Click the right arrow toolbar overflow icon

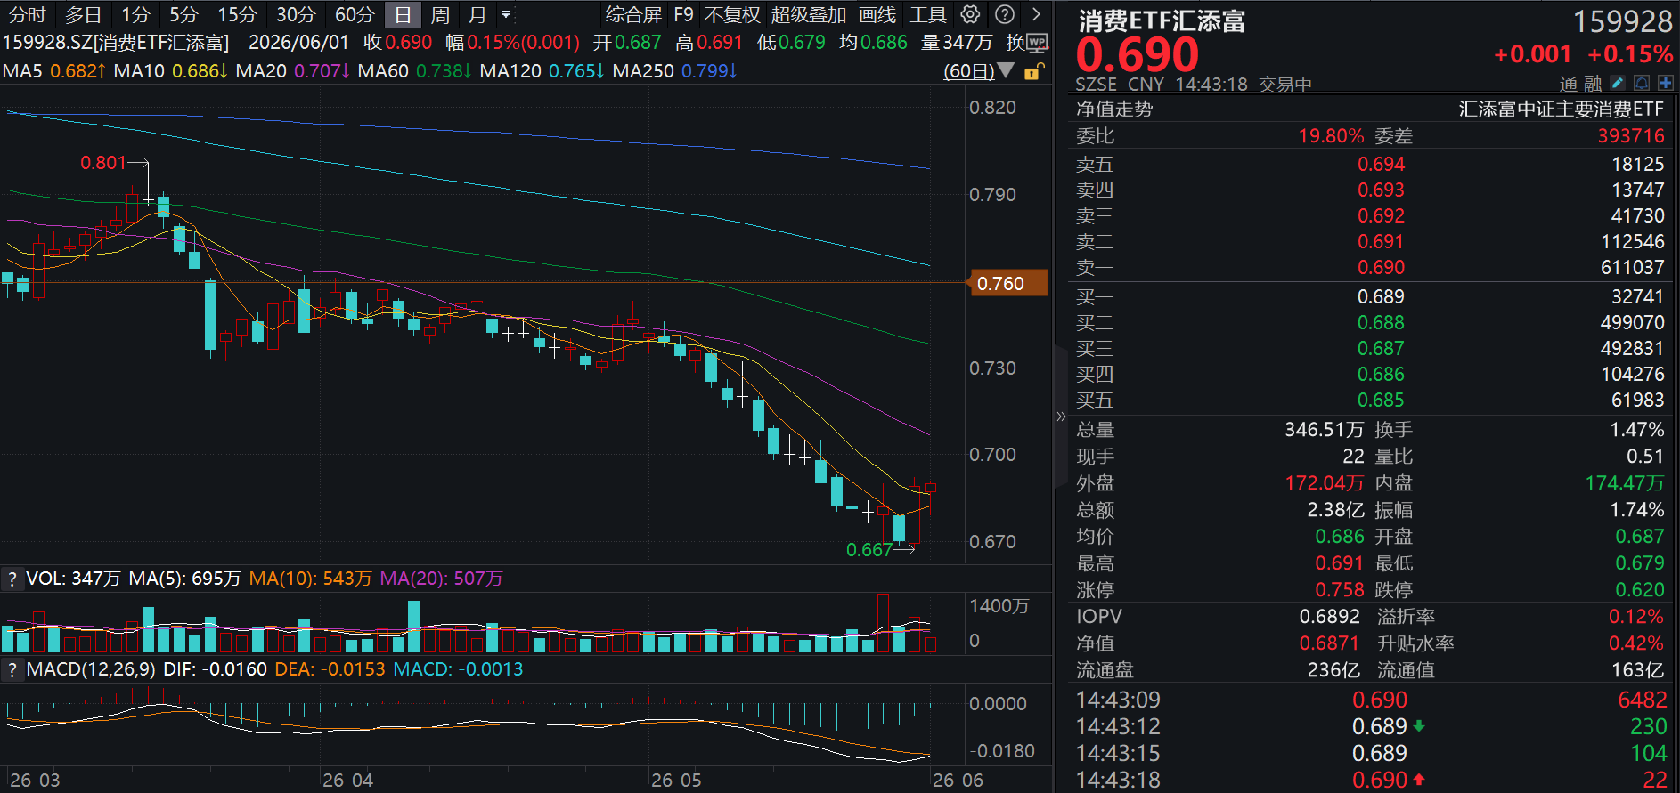[1036, 14]
